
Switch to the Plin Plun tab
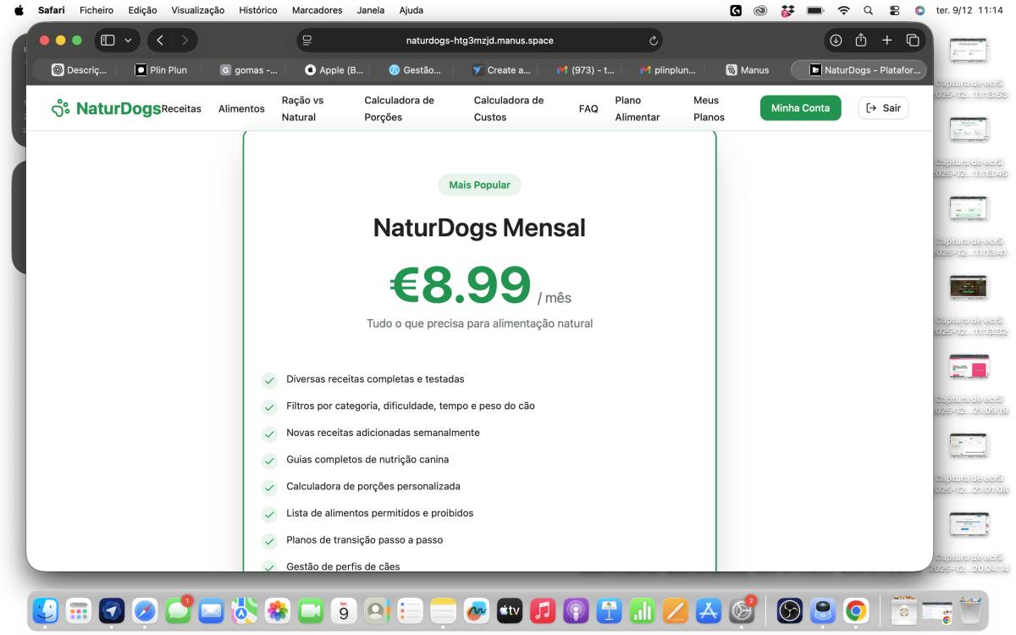point(161,70)
